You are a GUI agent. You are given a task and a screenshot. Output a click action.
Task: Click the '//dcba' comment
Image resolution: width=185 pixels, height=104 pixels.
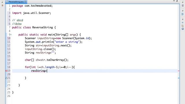coord(17,24)
